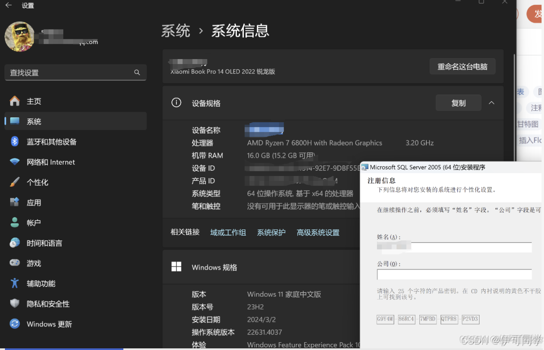The image size is (544, 350).
Task: Click the person icon beside 帐户
Action: [15, 222]
